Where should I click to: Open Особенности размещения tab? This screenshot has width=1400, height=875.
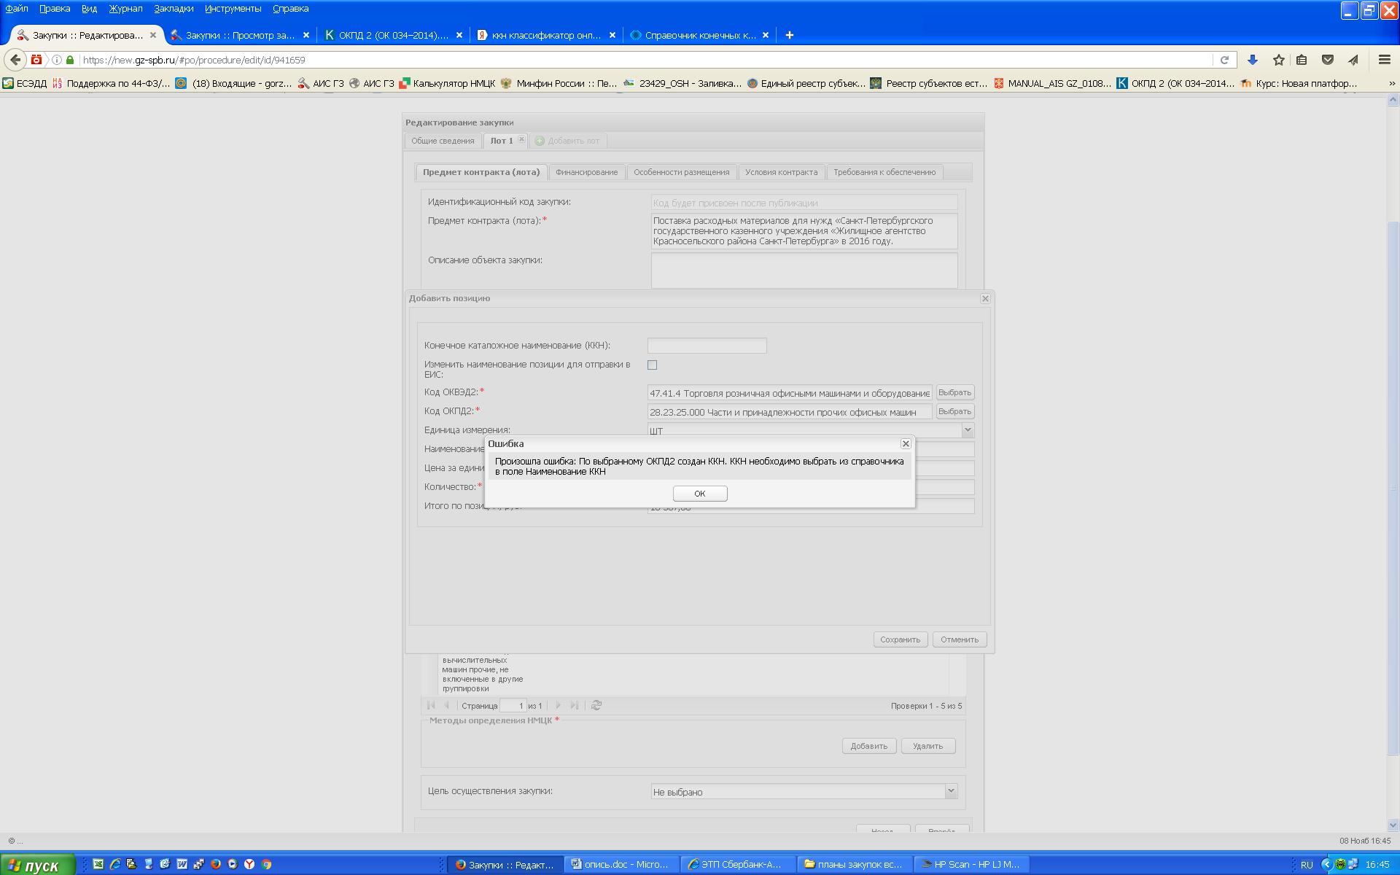coord(681,172)
